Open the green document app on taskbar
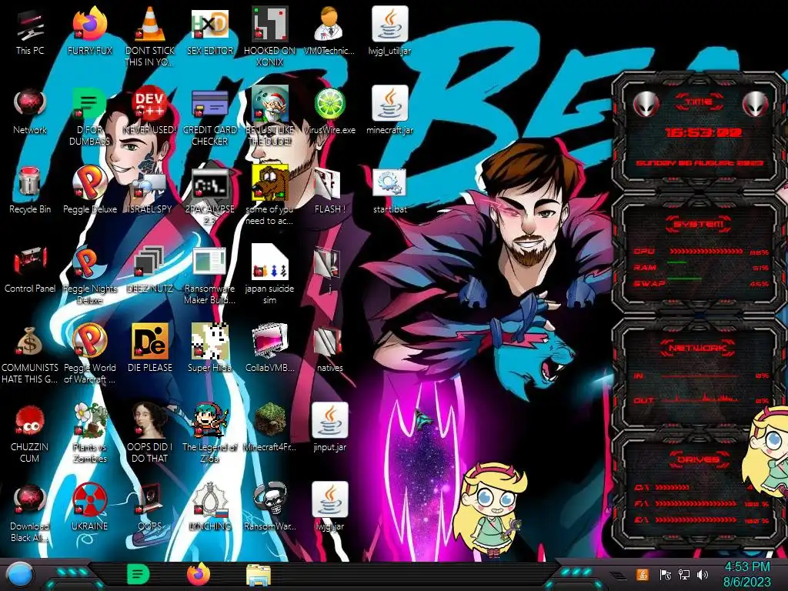Viewport: 788px width, 591px height. click(x=139, y=574)
